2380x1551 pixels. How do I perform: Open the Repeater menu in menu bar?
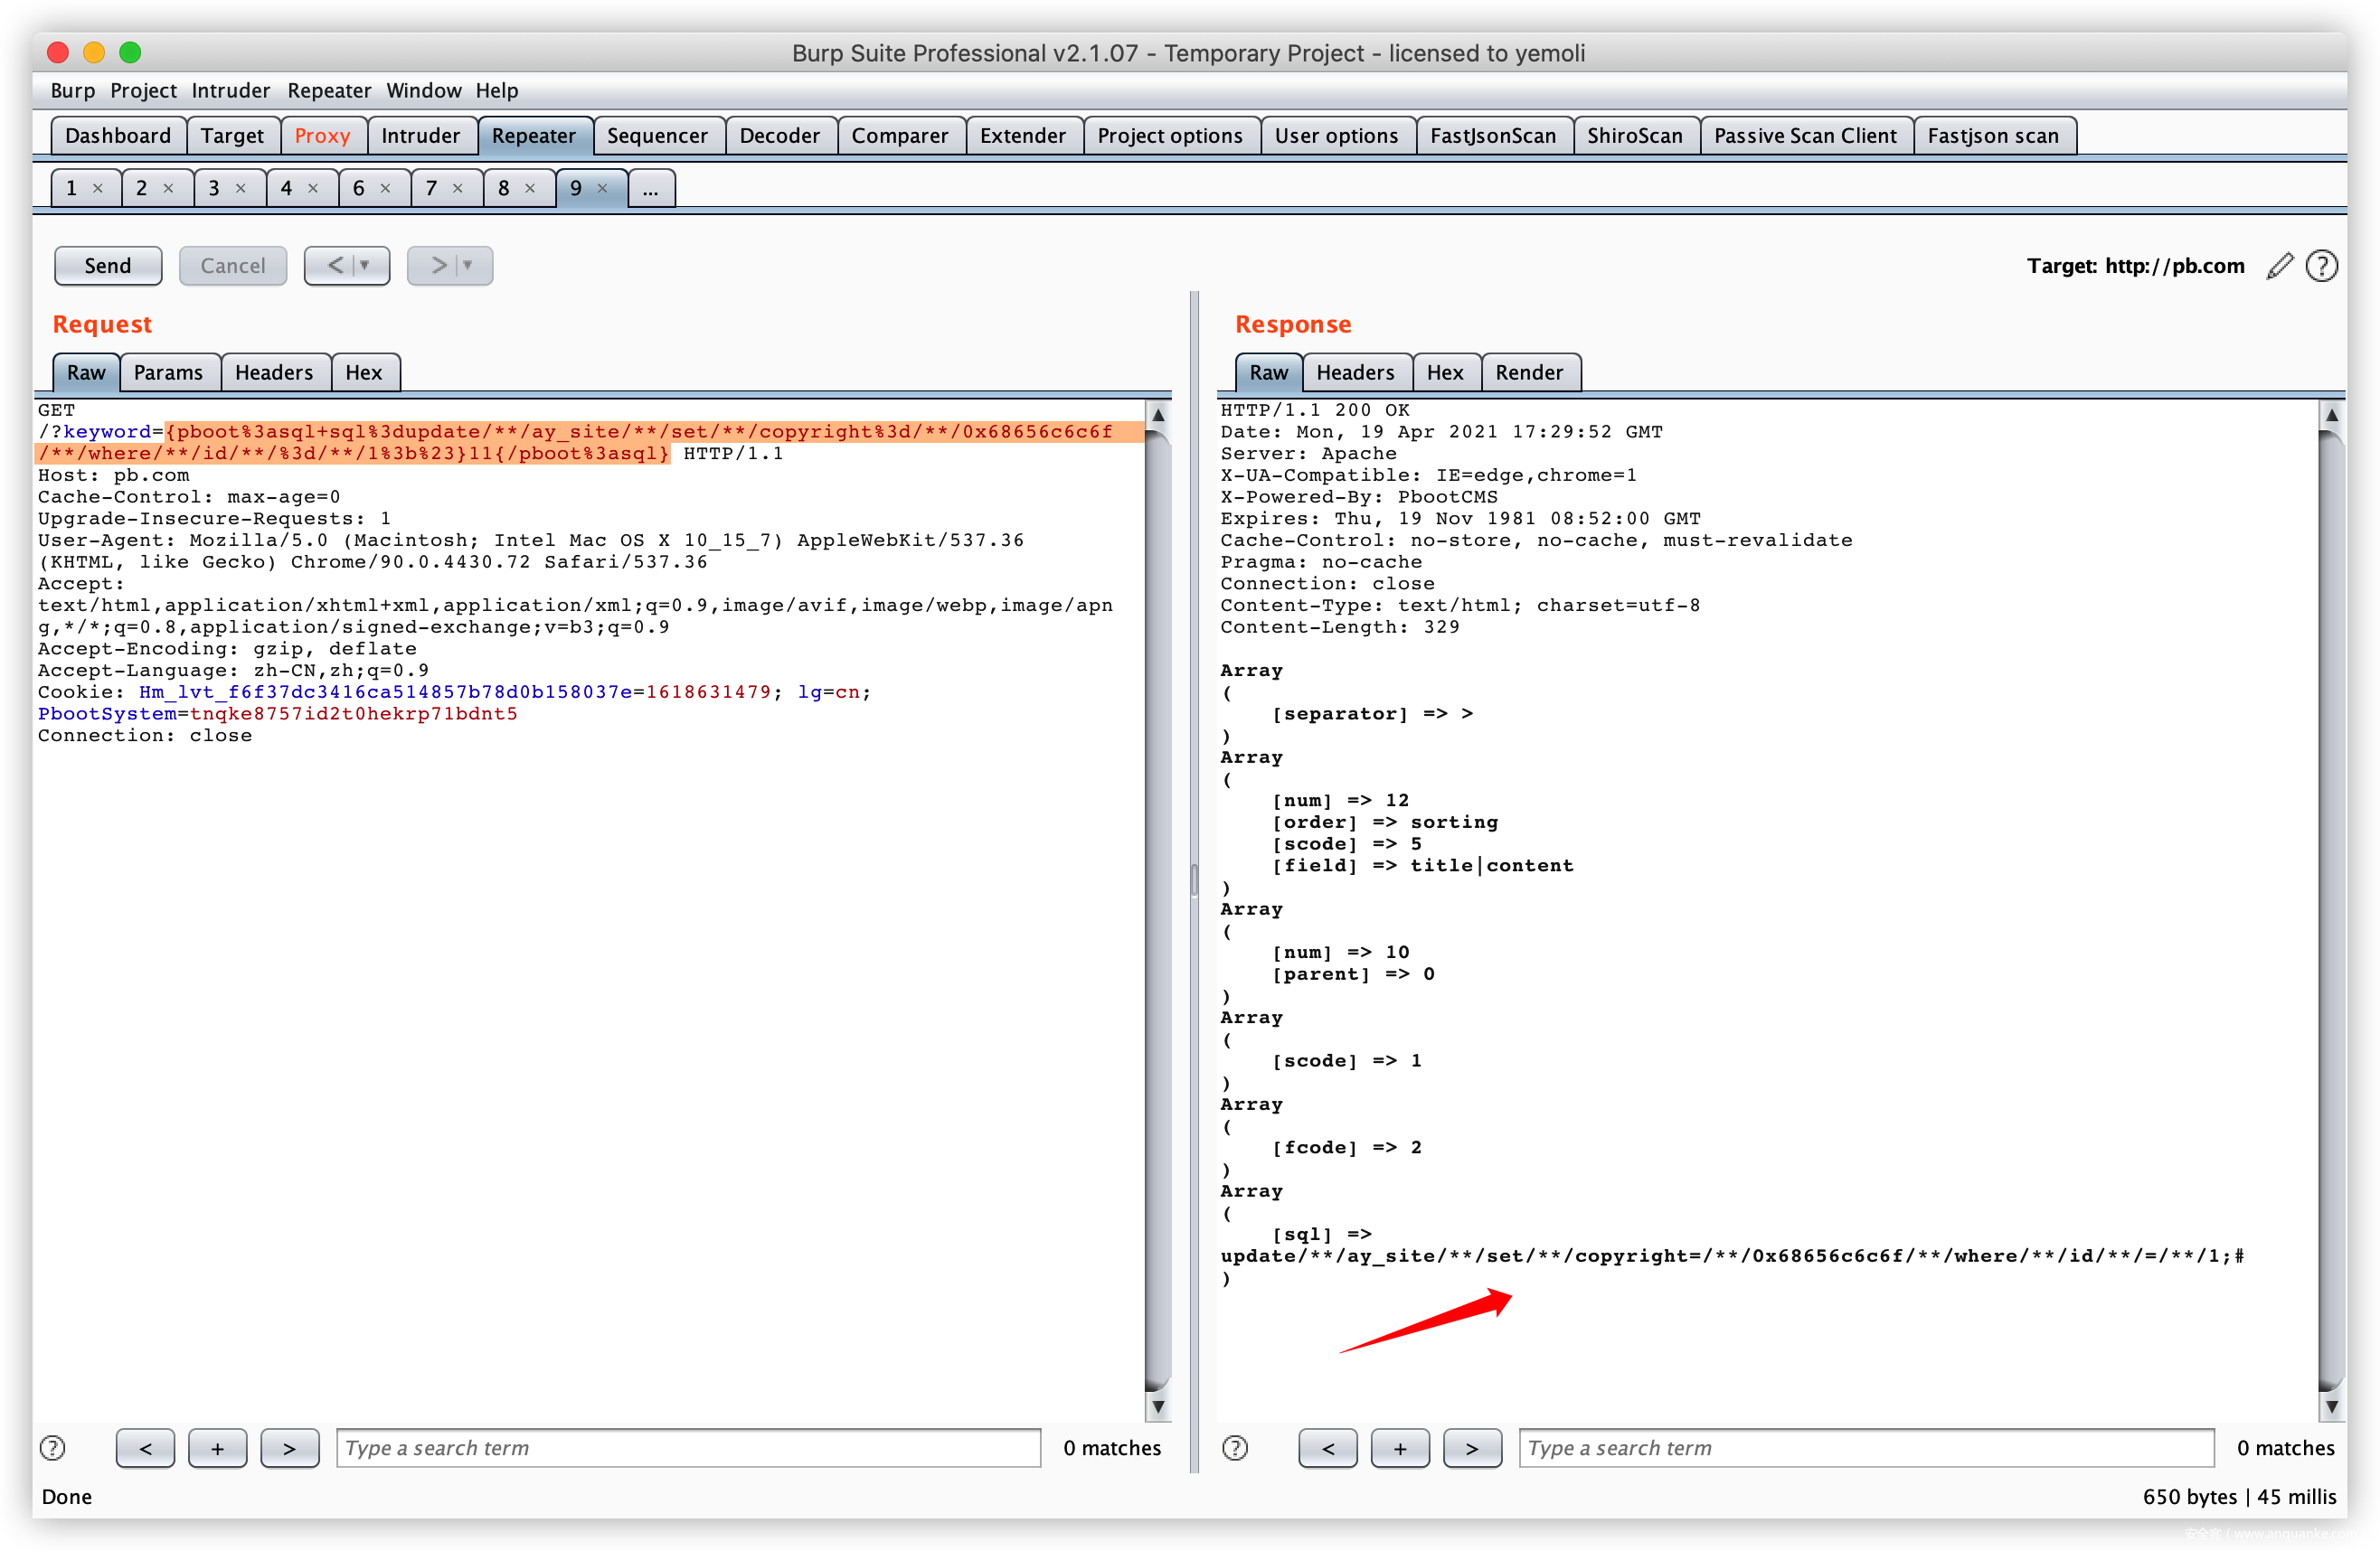[x=329, y=91]
